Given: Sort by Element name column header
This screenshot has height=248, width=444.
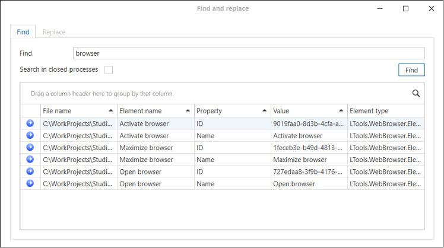Looking at the screenshot, I should [155, 111].
